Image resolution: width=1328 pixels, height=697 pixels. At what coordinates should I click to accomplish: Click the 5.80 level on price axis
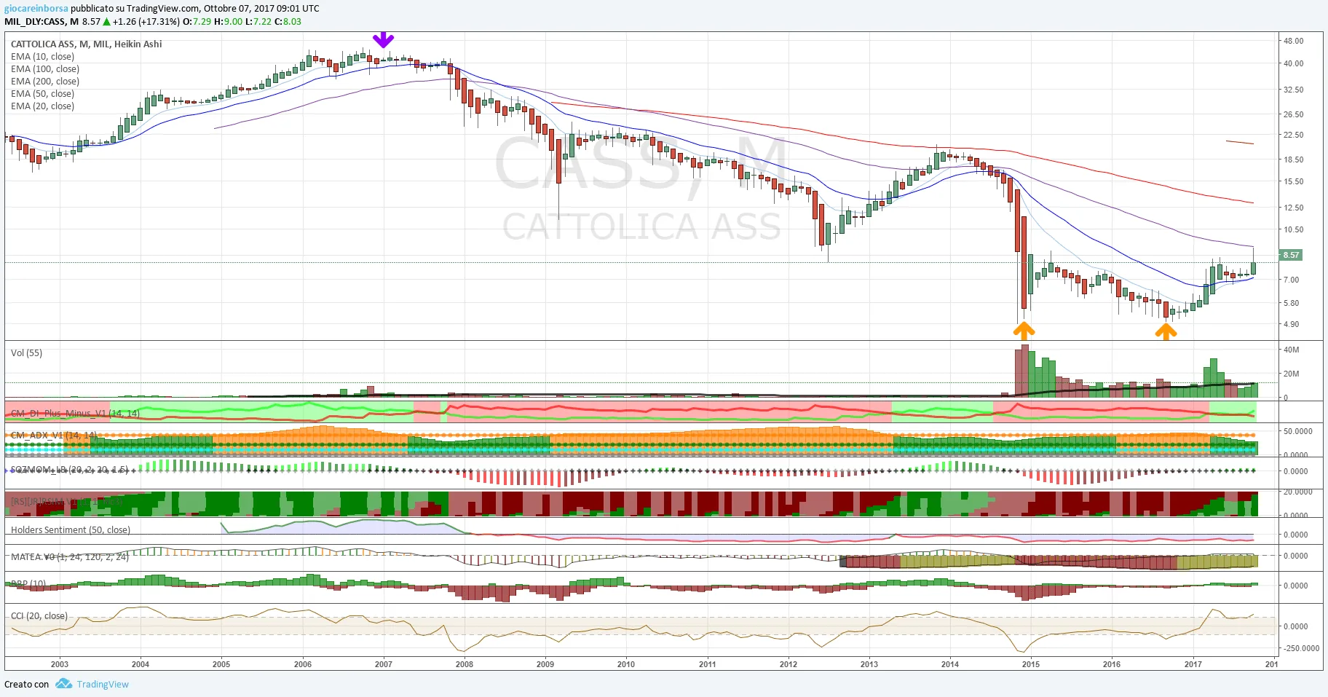pos(1291,303)
